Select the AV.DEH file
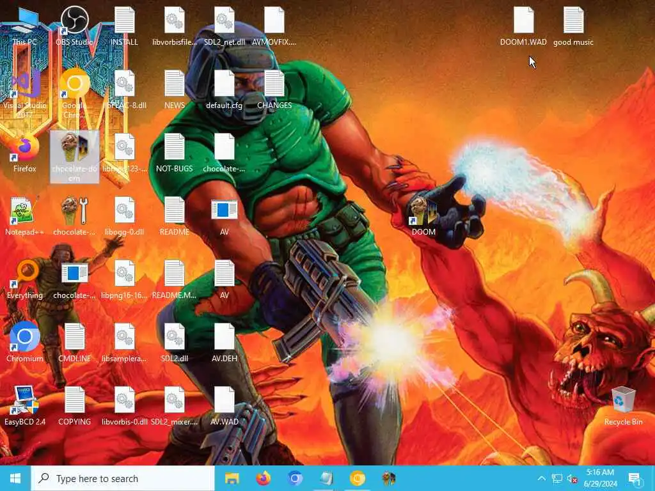 (225, 343)
